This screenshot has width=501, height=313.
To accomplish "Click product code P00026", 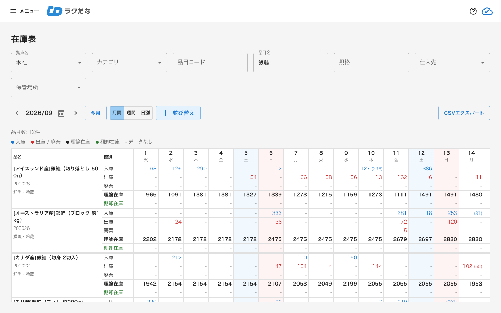I will click(x=22, y=228).
